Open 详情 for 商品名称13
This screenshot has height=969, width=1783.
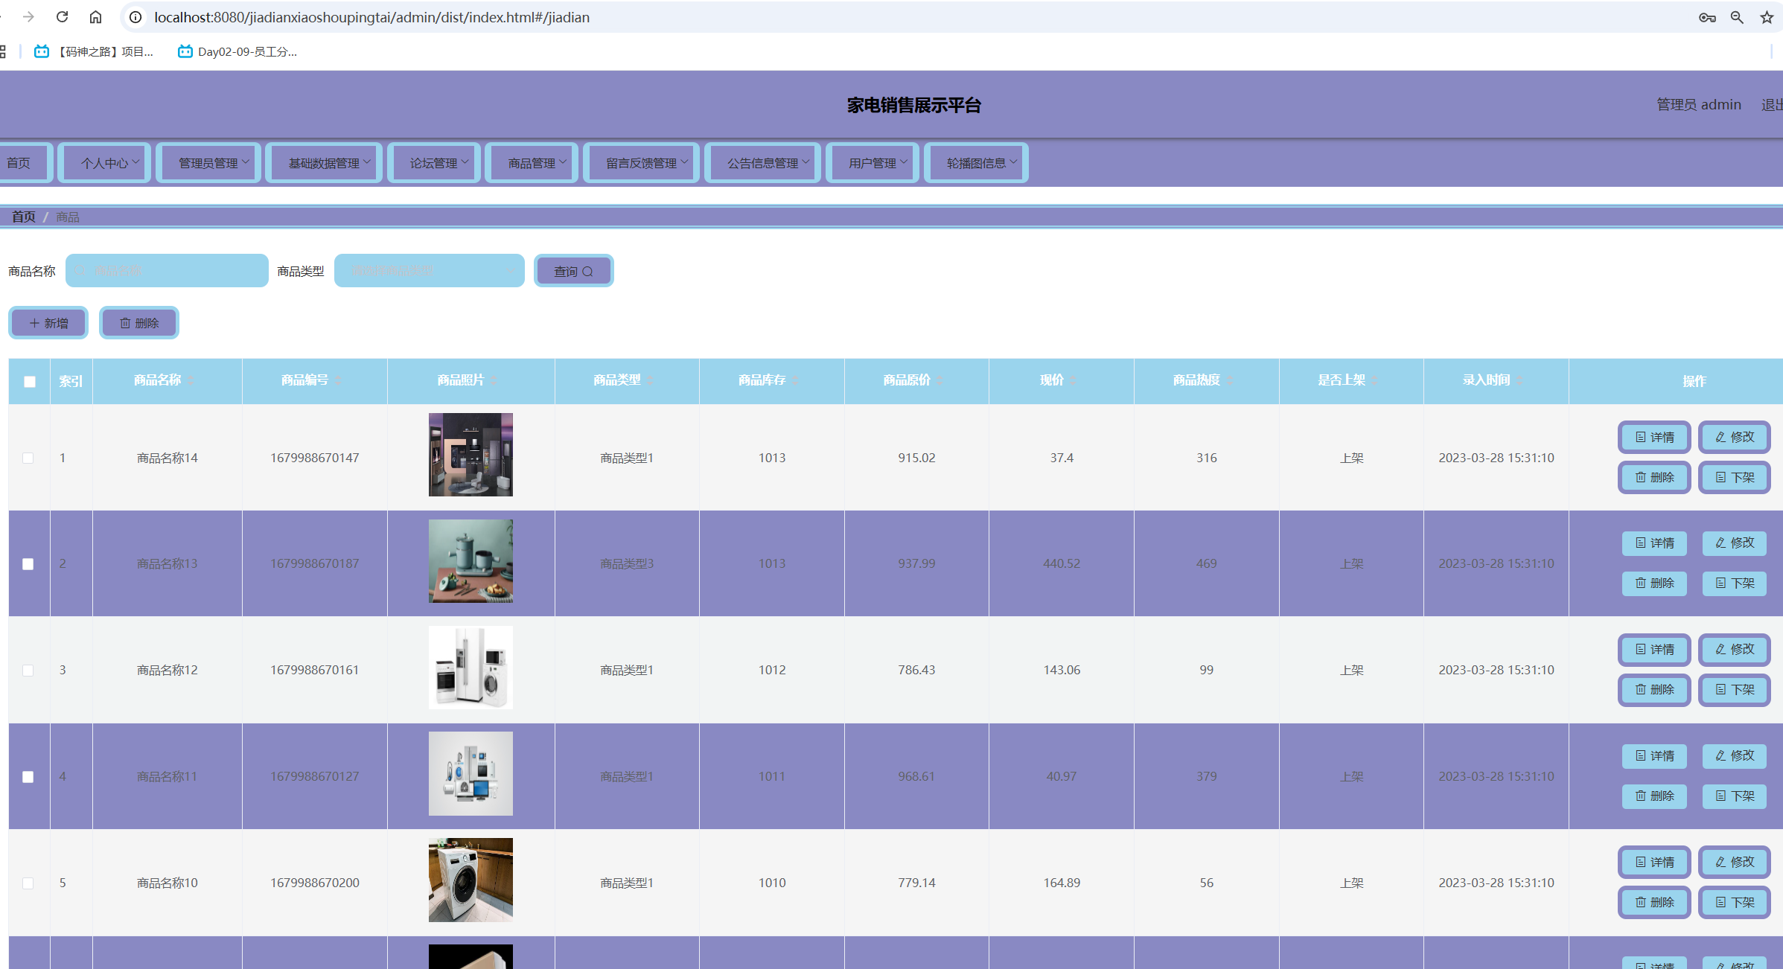click(x=1654, y=543)
